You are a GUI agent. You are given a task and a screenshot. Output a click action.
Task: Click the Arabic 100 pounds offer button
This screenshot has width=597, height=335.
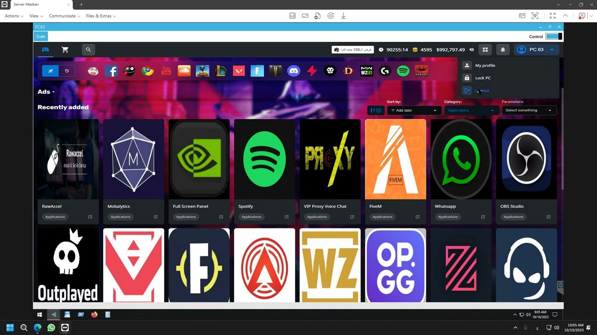click(x=353, y=50)
